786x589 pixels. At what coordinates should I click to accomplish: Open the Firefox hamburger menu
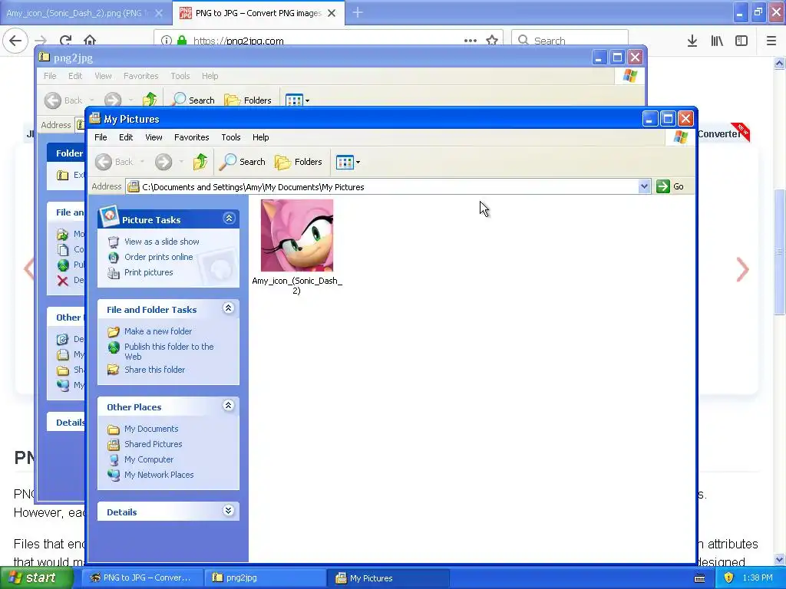pyautogui.click(x=771, y=41)
